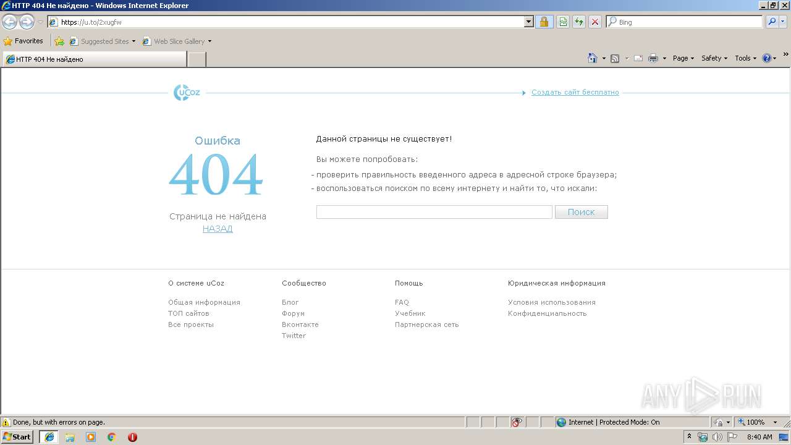Screen dimensions: 791x445
Task: Open the Twitter link
Action: (x=294, y=336)
